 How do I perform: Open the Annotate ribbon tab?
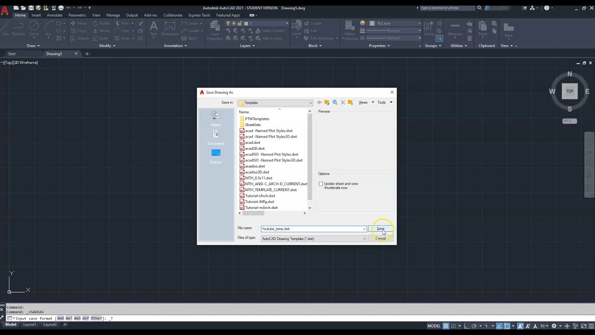54,15
